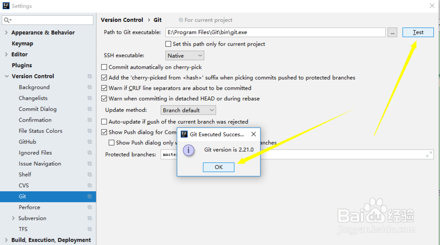
Task: Open the Update method dropdown
Action: pos(188,110)
